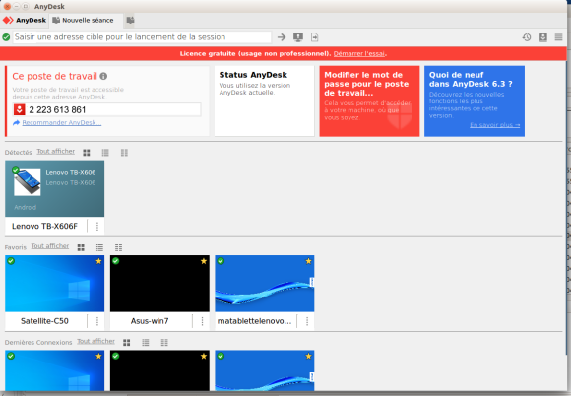Viewport: 571px width, 396px height.
Task: Click the target address input field
Action: click(142, 37)
